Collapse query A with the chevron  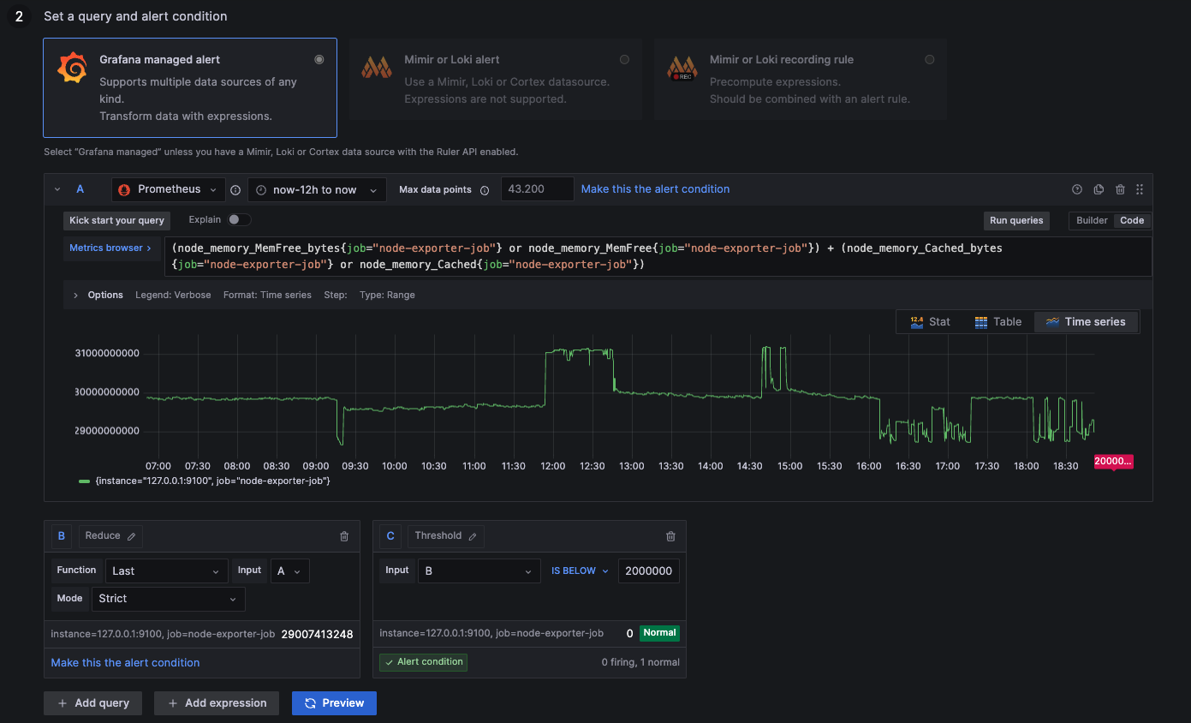57,189
